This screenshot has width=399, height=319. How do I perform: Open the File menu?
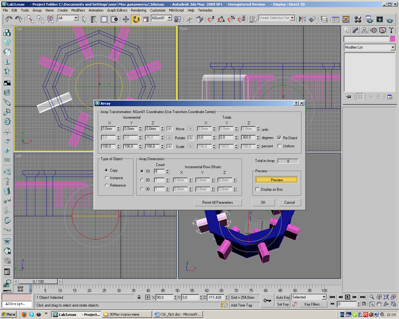5,10
